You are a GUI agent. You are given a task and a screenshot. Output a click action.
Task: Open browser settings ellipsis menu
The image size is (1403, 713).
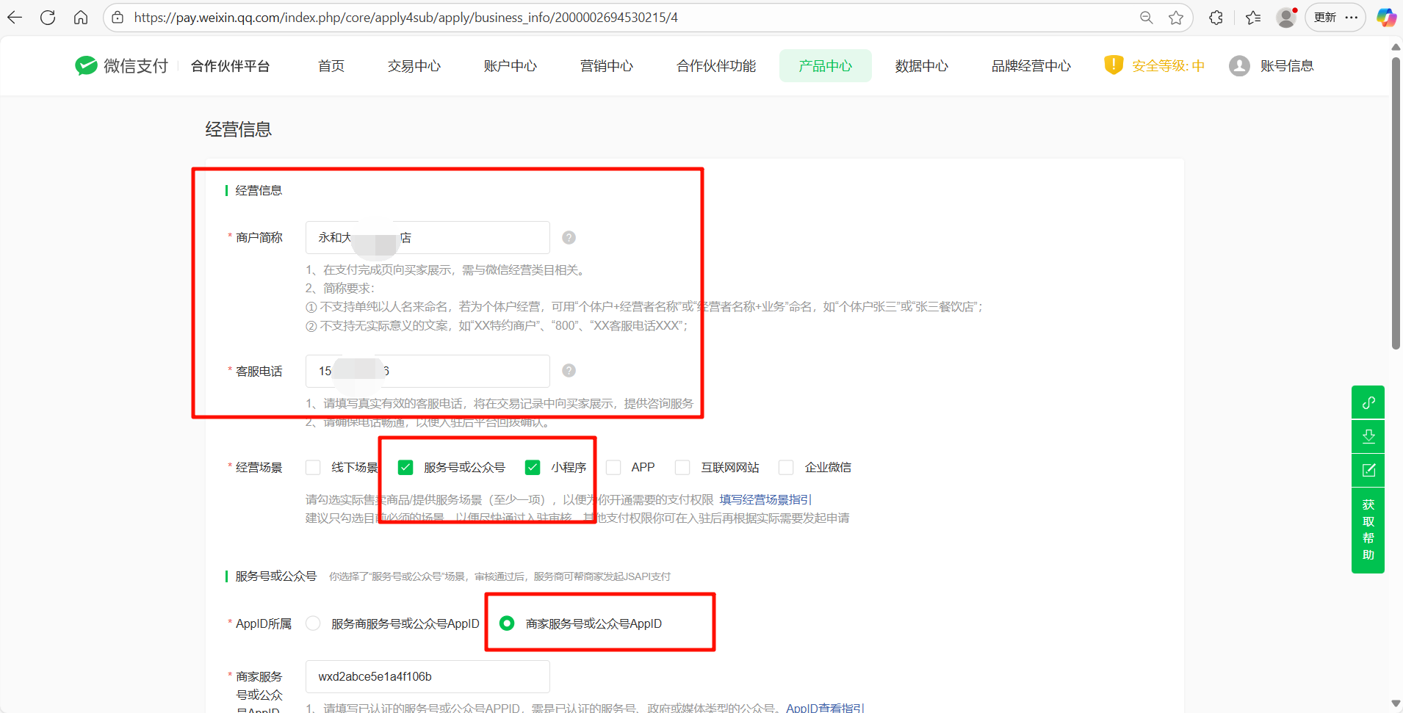(1352, 18)
